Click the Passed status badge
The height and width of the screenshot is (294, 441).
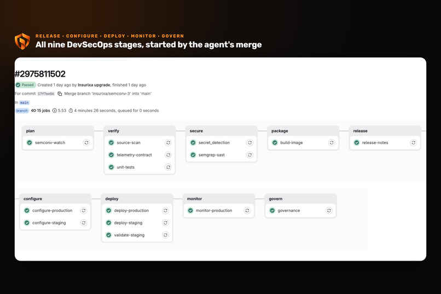coord(26,85)
